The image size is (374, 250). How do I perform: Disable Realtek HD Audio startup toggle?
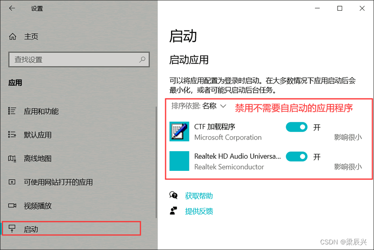point(296,157)
